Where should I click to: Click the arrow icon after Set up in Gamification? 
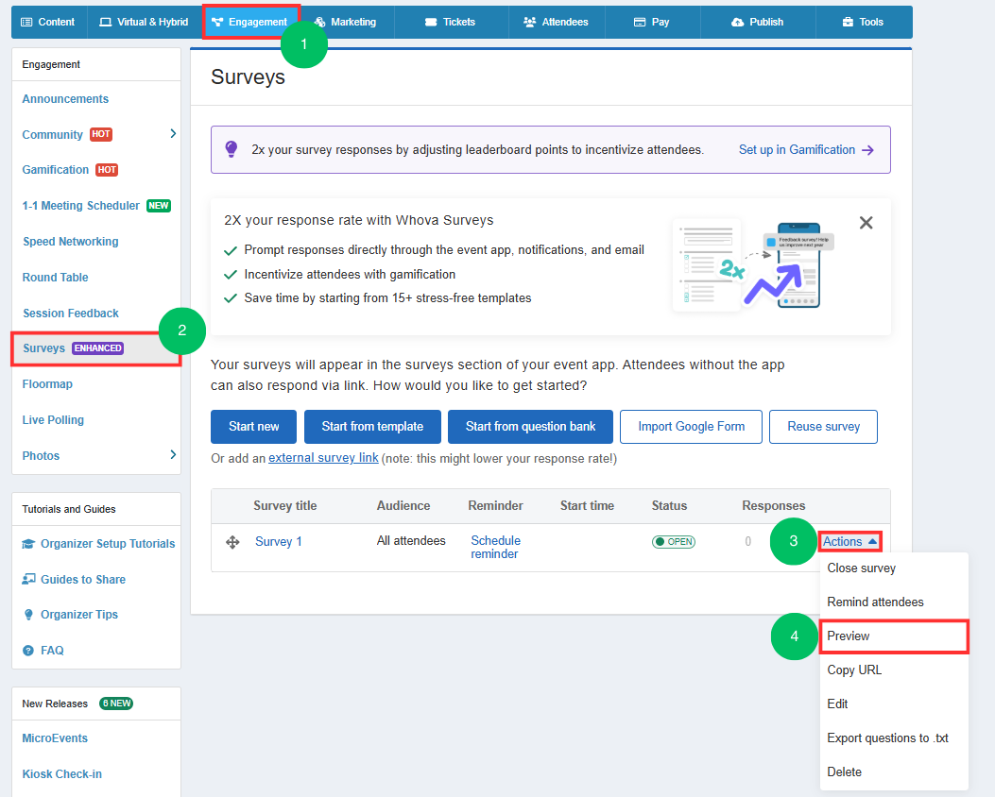coord(868,150)
